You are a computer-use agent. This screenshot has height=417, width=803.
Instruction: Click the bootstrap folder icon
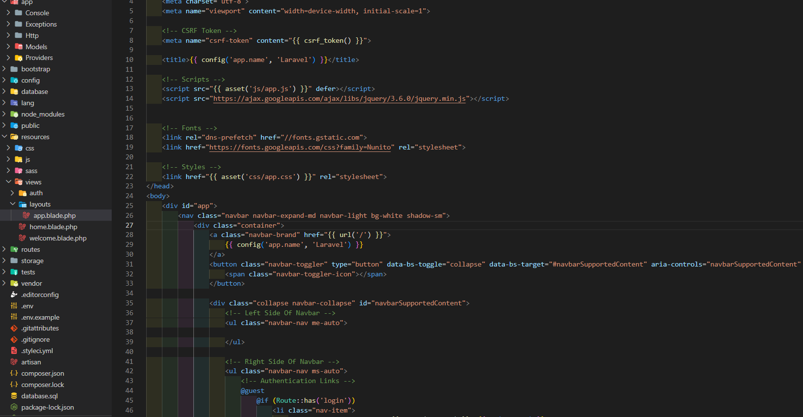[x=14, y=69]
